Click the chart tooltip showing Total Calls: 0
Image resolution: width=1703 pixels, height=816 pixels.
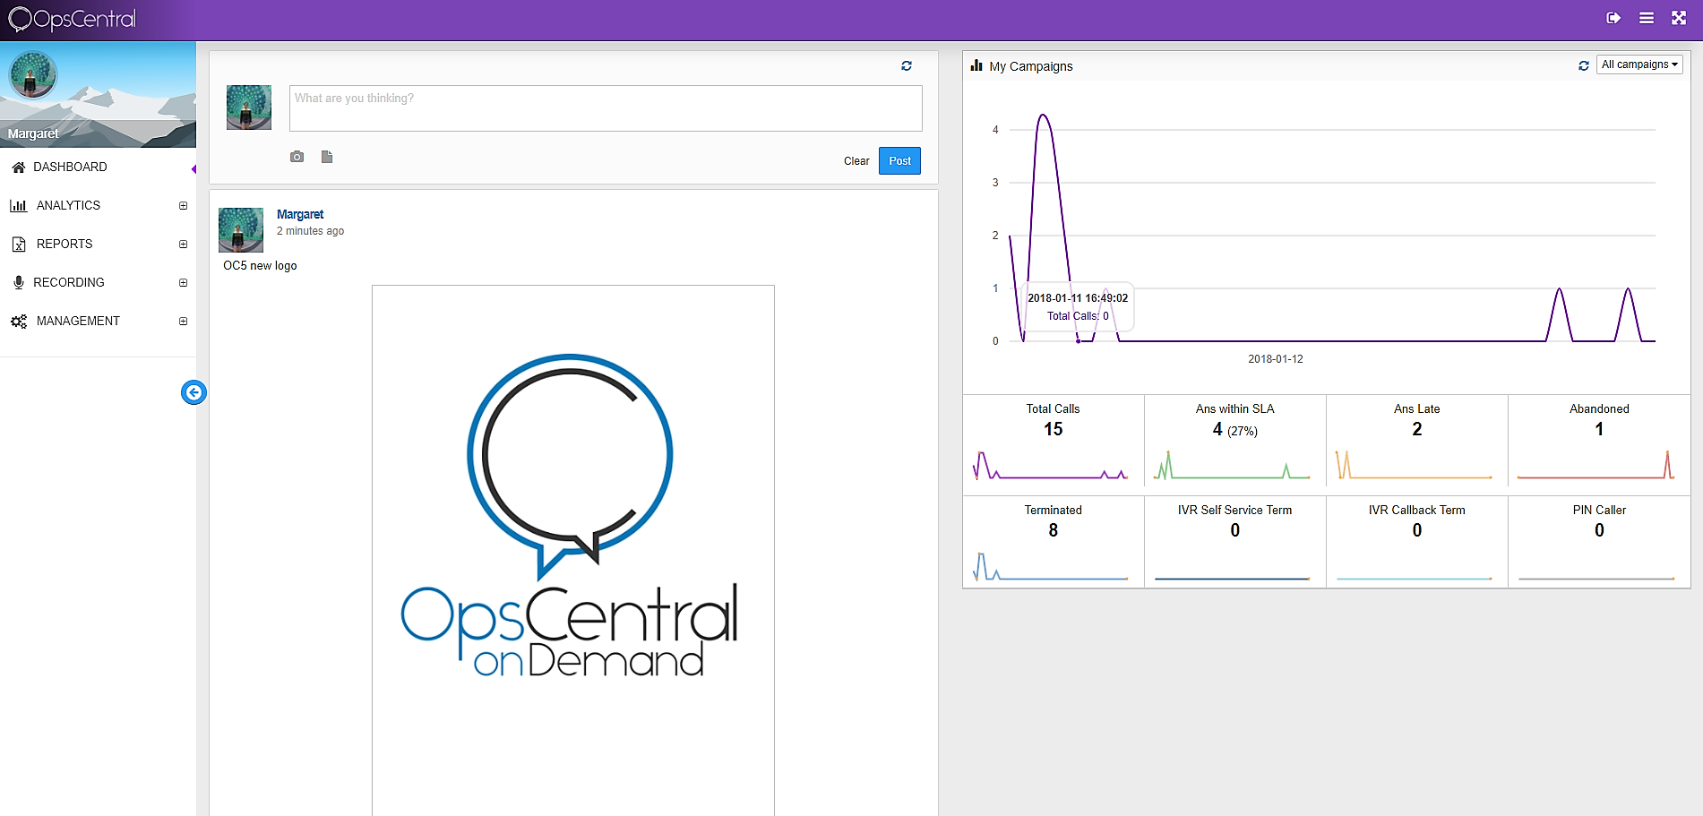1078,307
